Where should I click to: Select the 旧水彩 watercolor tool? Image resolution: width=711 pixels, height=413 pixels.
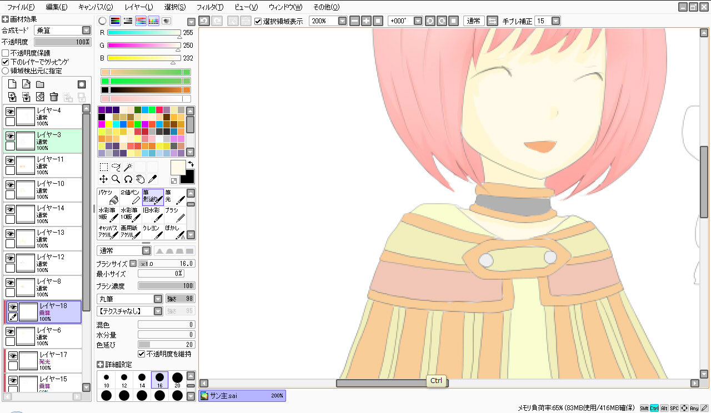coord(152,214)
